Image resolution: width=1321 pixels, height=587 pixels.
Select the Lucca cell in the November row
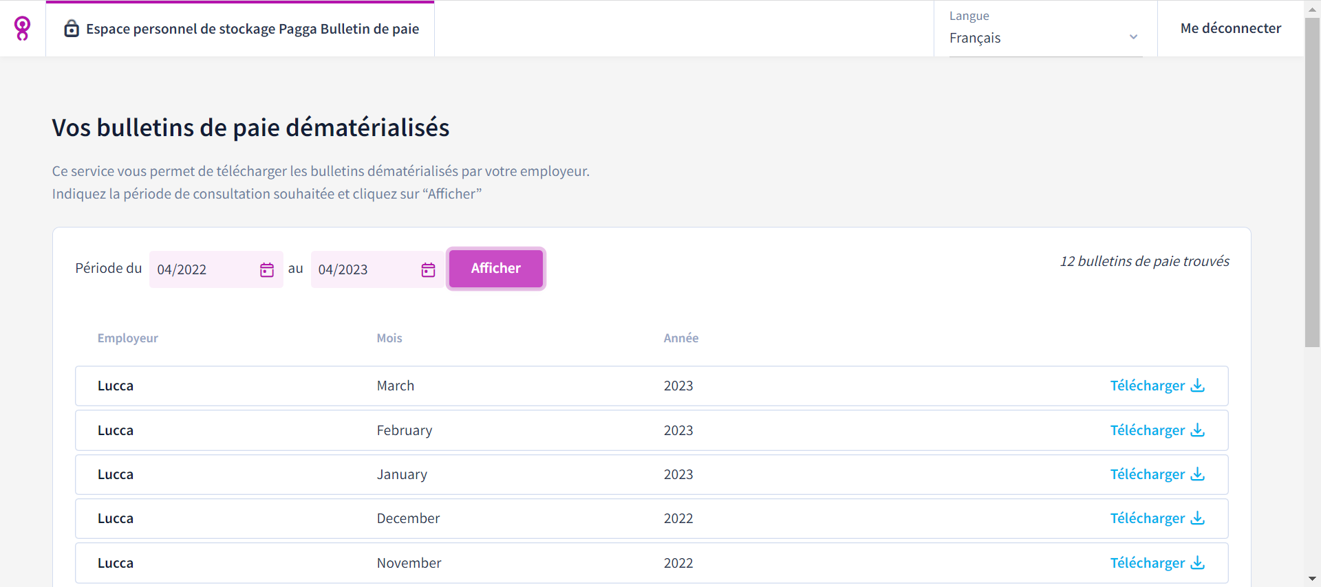(x=116, y=563)
